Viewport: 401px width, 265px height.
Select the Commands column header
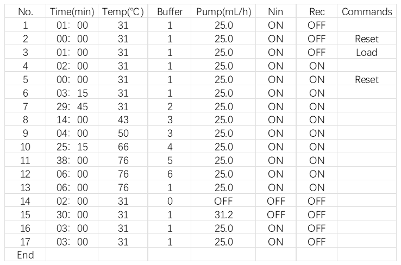367,12
